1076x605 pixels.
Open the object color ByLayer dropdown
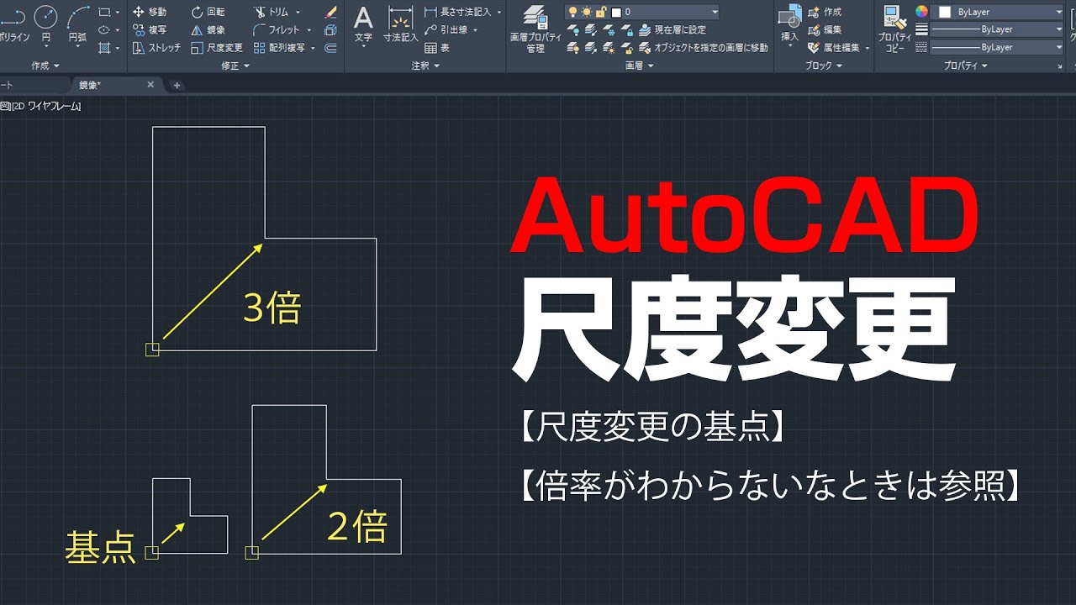tap(1058, 12)
